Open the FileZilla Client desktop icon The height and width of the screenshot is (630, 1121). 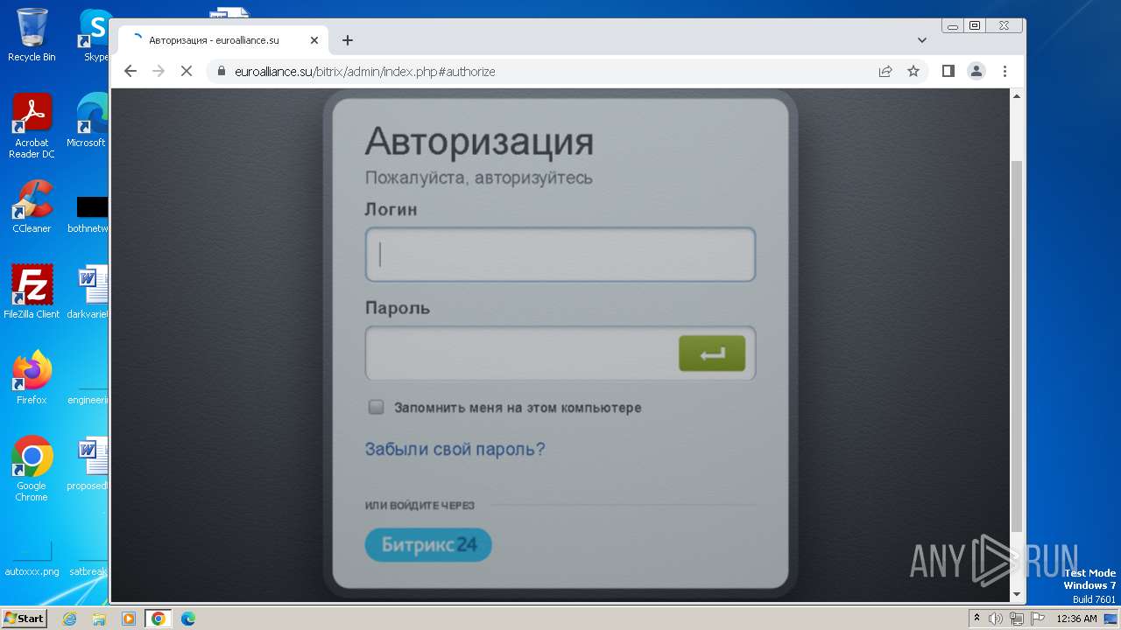(x=32, y=292)
